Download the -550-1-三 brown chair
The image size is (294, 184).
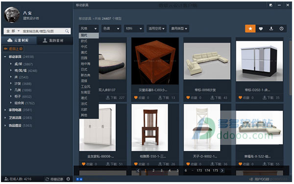[167, 164]
